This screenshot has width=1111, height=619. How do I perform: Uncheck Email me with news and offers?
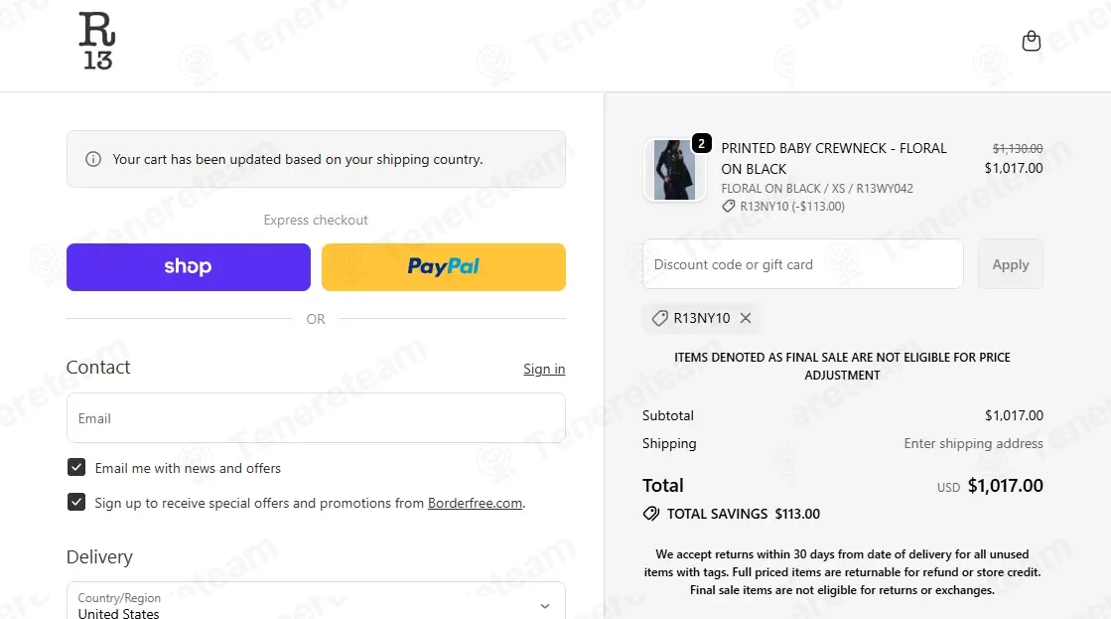[x=76, y=468]
